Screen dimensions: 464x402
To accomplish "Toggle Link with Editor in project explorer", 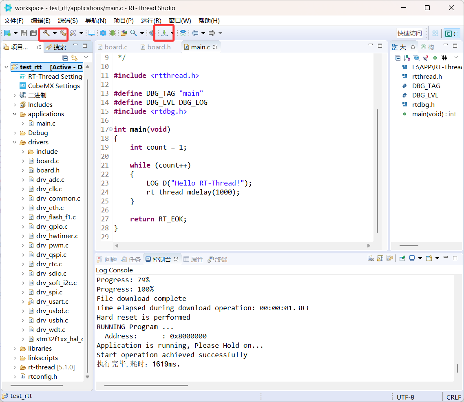I will [x=74, y=58].
